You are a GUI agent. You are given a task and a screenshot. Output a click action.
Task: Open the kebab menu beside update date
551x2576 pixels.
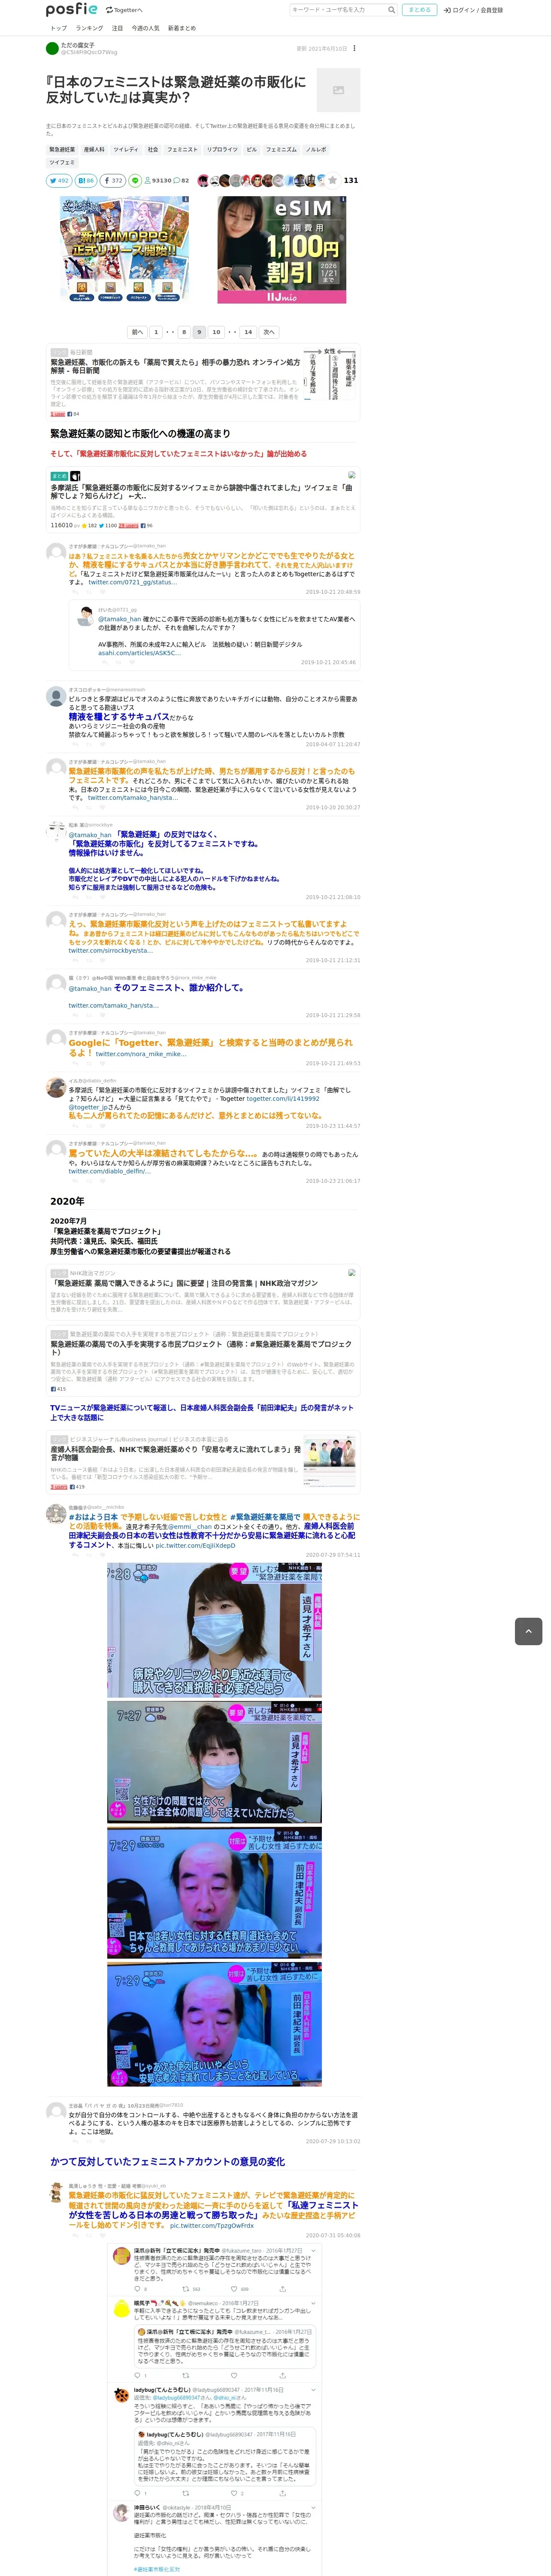coord(354,48)
